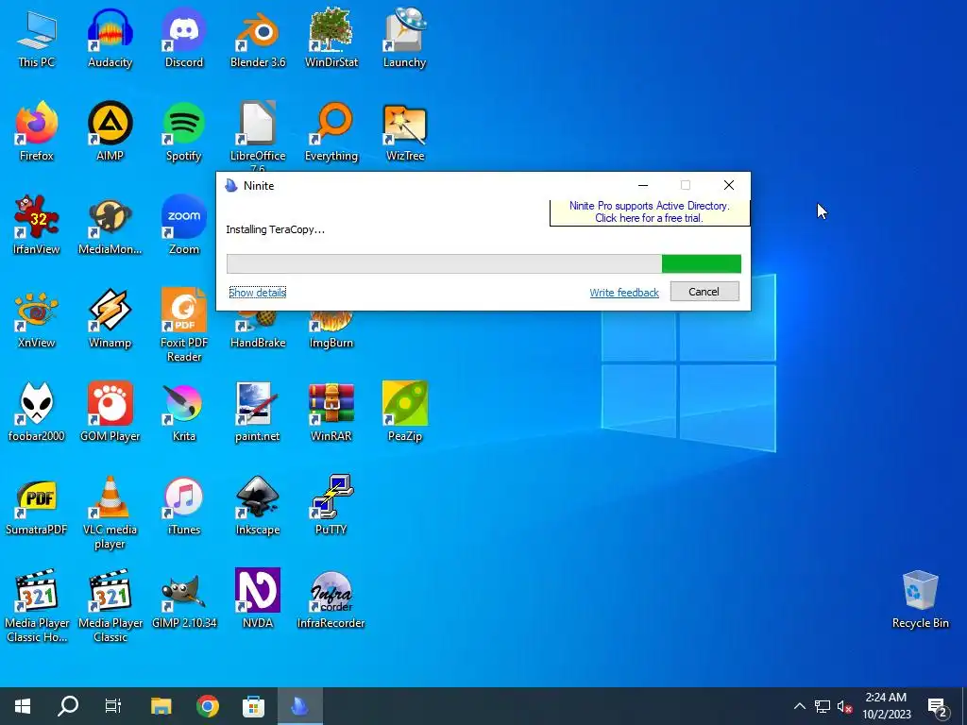Viewport: 967px width, 725px height.
Task: Open the Windows Start menu
Action: coord(23,706)
